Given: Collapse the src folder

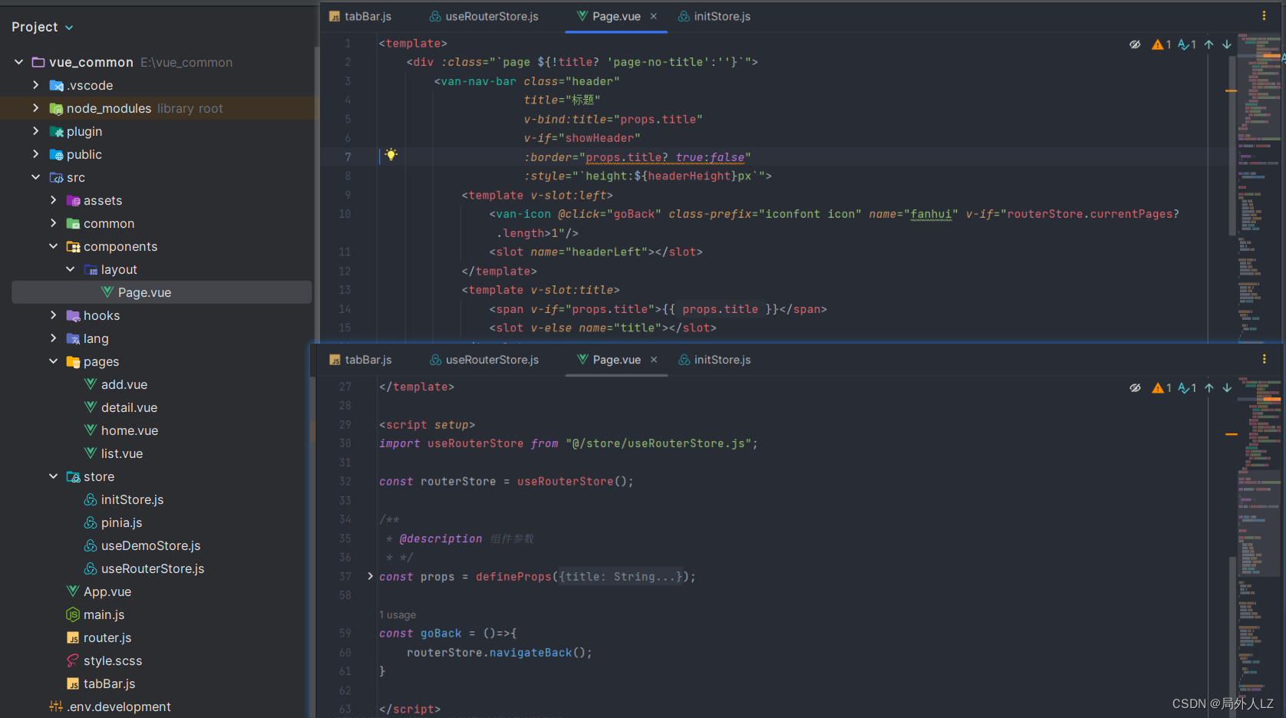Looking at the screenshot, I should tap(35, 177).
